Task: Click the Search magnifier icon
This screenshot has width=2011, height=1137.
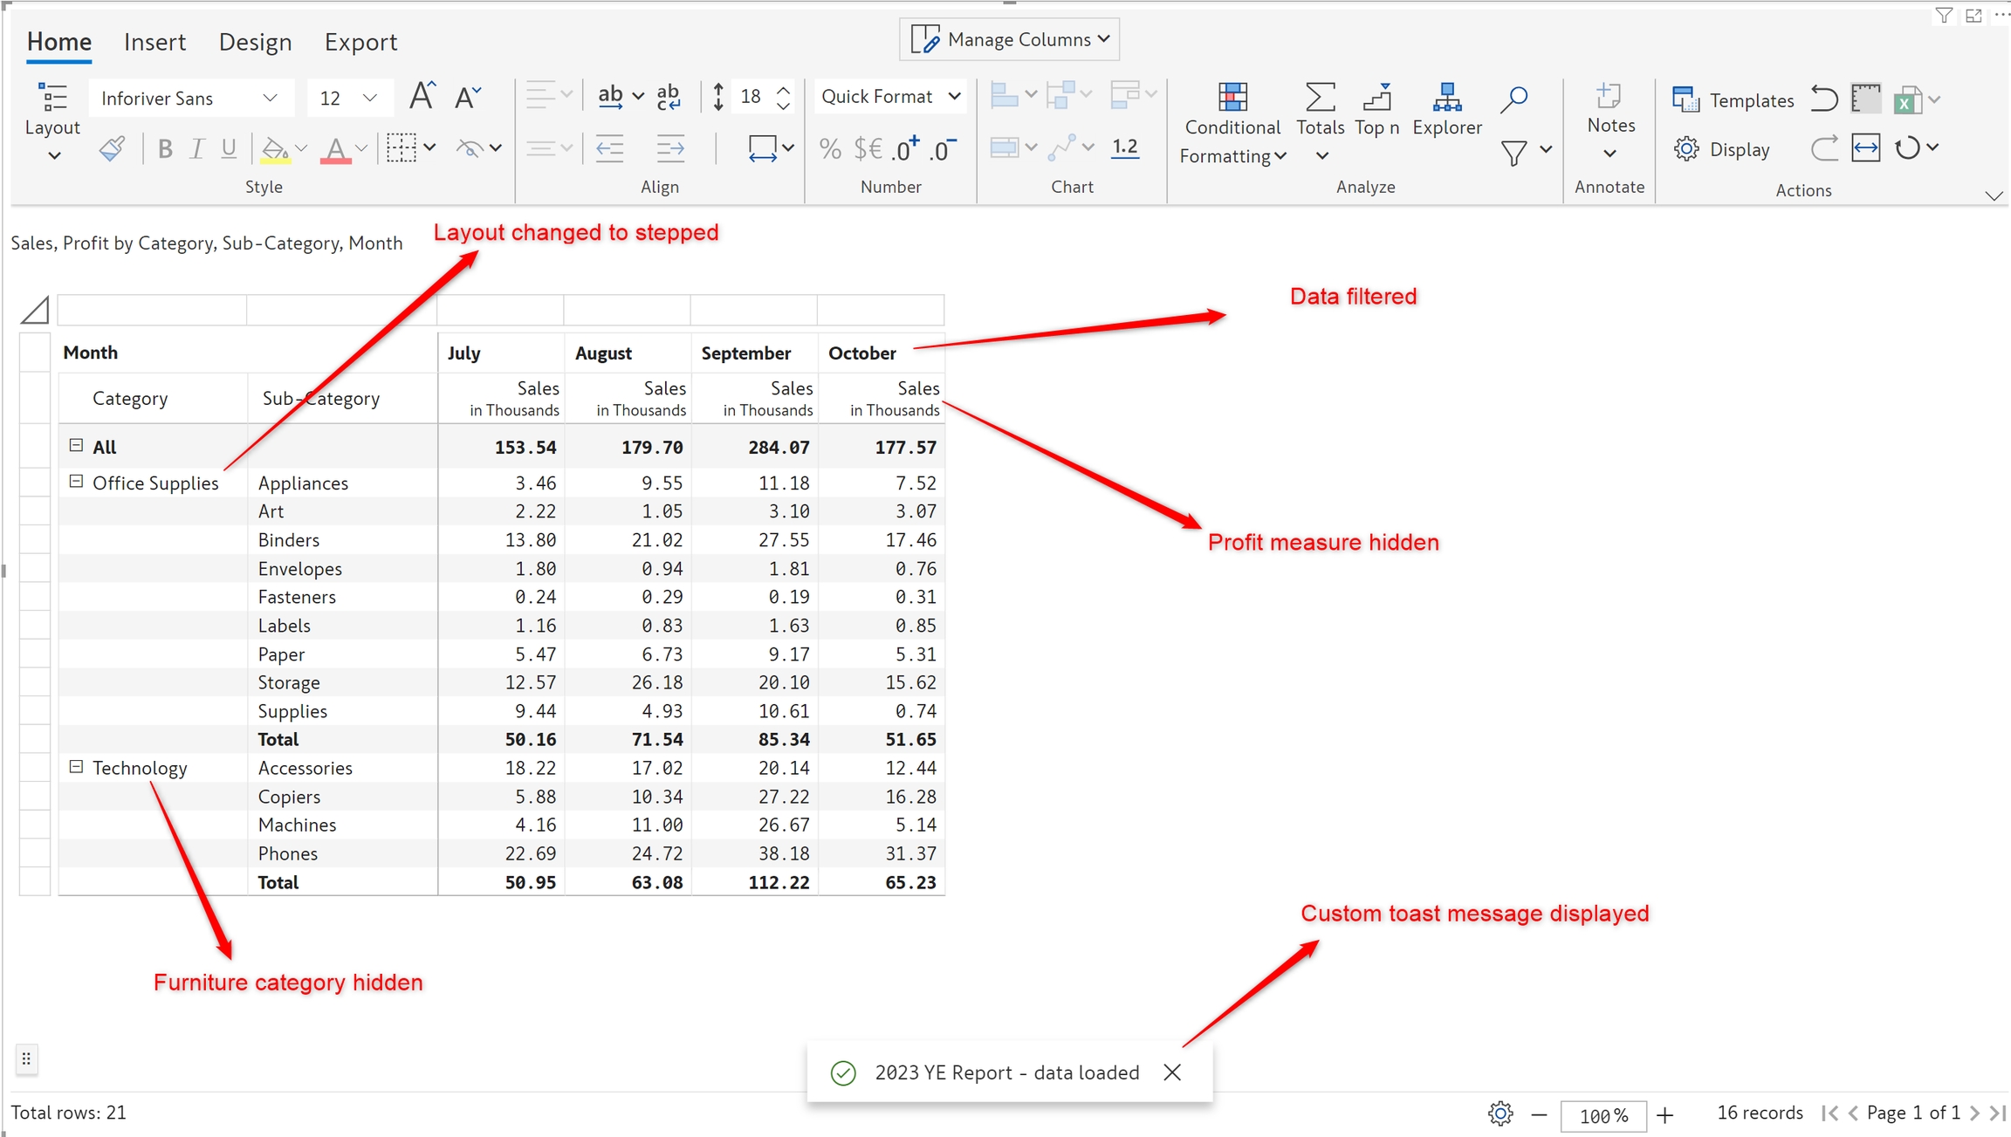Action: coord(1513,99)
